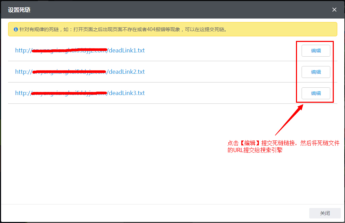Click the http:// prefix of the deadLink1 URL
This screenshot has width=345, height=223.
[23, 50]
